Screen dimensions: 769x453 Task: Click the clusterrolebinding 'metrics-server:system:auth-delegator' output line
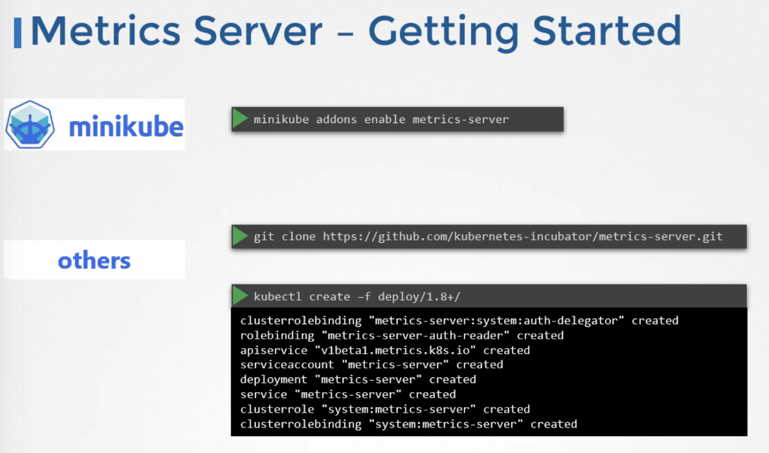[x=459, y=321]
